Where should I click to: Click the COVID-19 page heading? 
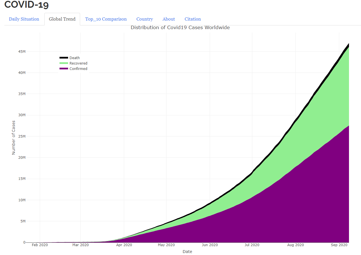point(27,5)
